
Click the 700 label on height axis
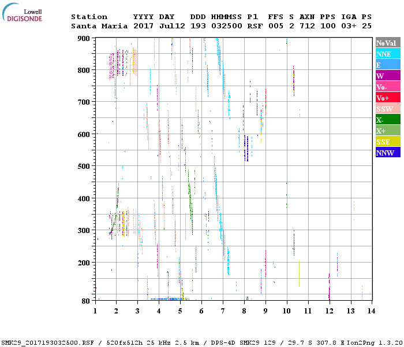tap(84, 102)
